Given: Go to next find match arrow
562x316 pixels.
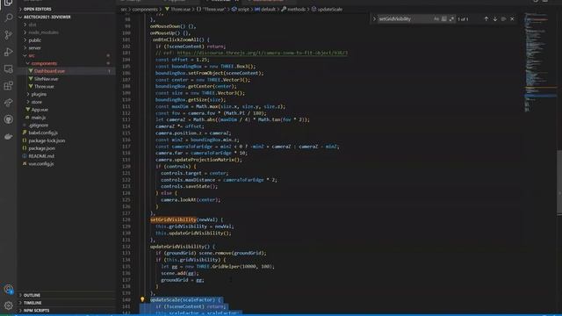Looking at the screenshot, I should point(495,19).
